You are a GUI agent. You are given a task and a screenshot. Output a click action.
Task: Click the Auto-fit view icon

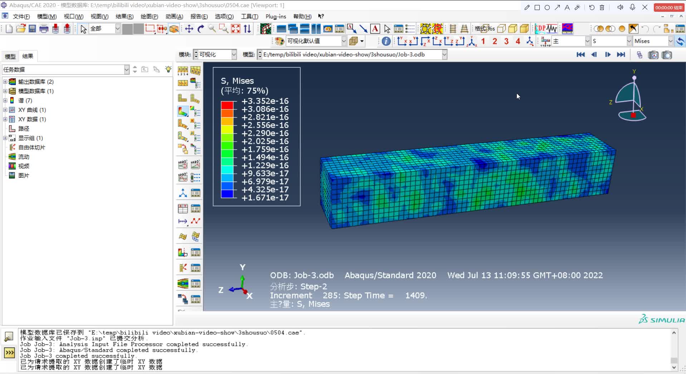[x=235, y=29]
